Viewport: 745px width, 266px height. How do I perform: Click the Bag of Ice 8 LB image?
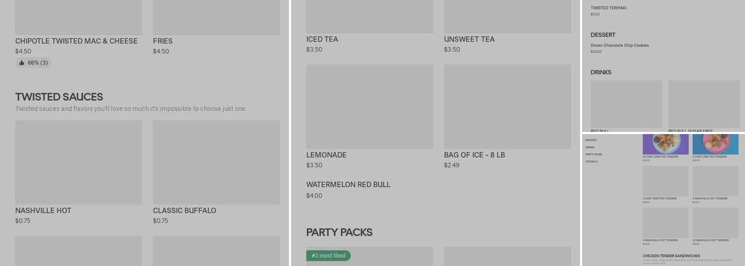tap(507, 106)
